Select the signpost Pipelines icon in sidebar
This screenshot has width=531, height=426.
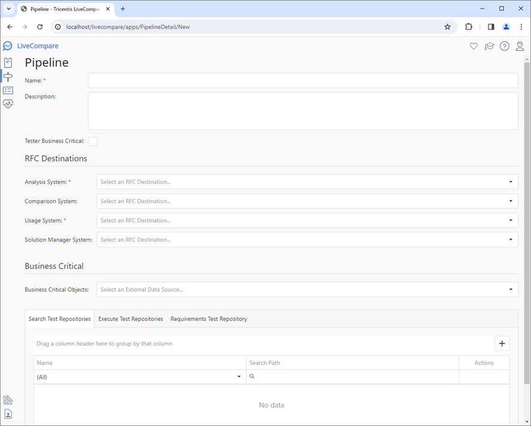point(8,76)
